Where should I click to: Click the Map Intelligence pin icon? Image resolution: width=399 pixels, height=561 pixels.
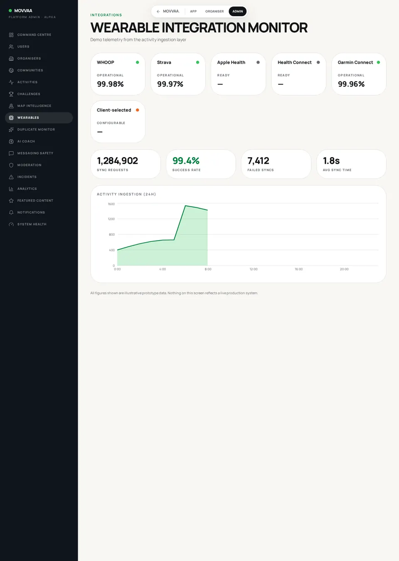coord(11,106)
